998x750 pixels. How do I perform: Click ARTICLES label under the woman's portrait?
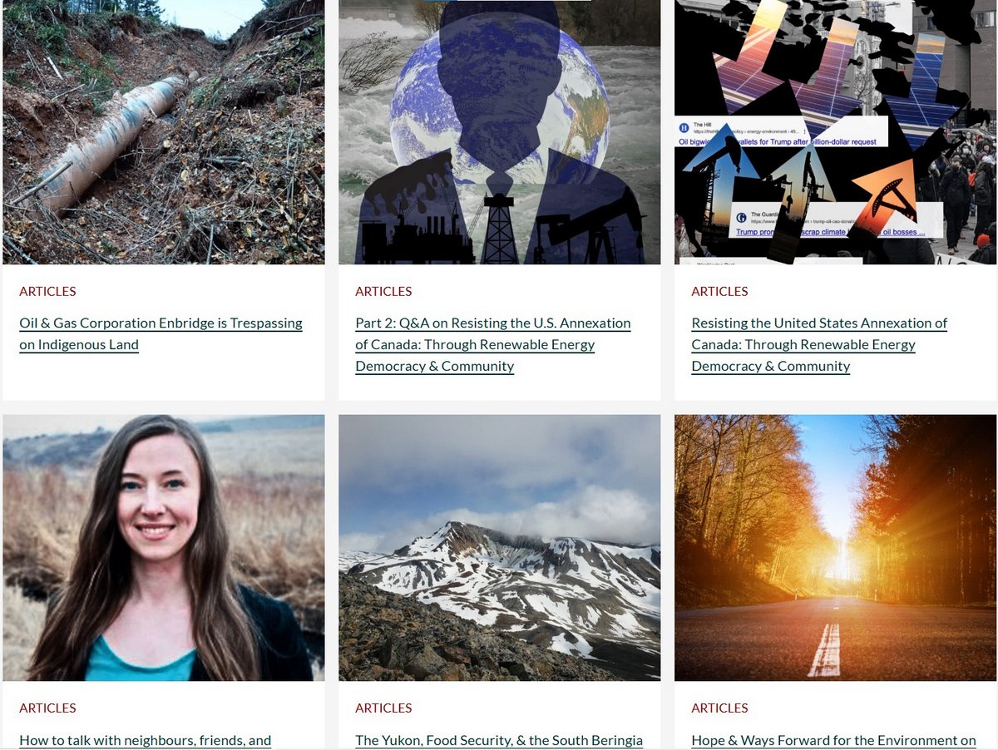click(47, 708)
